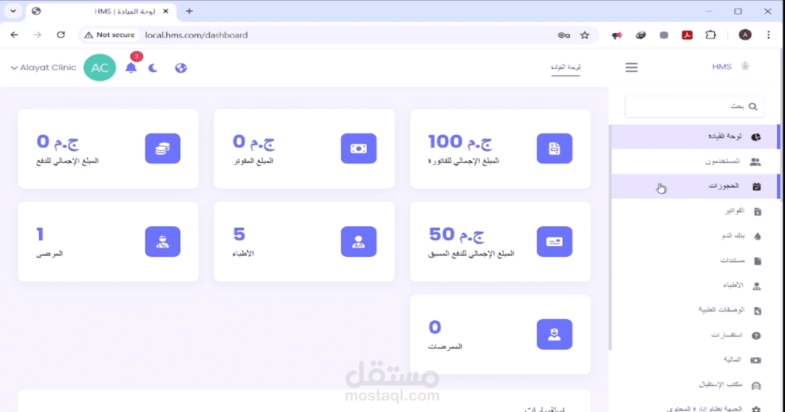Open a new browser tab
The width and height of the screenshot is (785, 412).
click(x=189, y=11)
